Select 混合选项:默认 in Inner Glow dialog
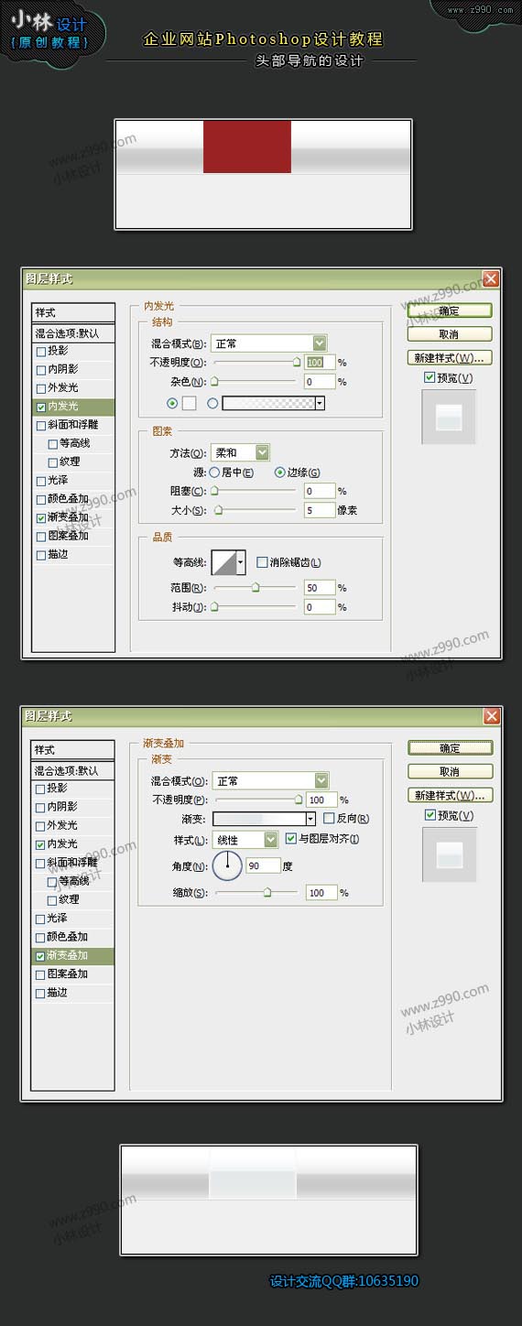The height and width of the screenshot is (1326, 522). (x=73, y=333)
